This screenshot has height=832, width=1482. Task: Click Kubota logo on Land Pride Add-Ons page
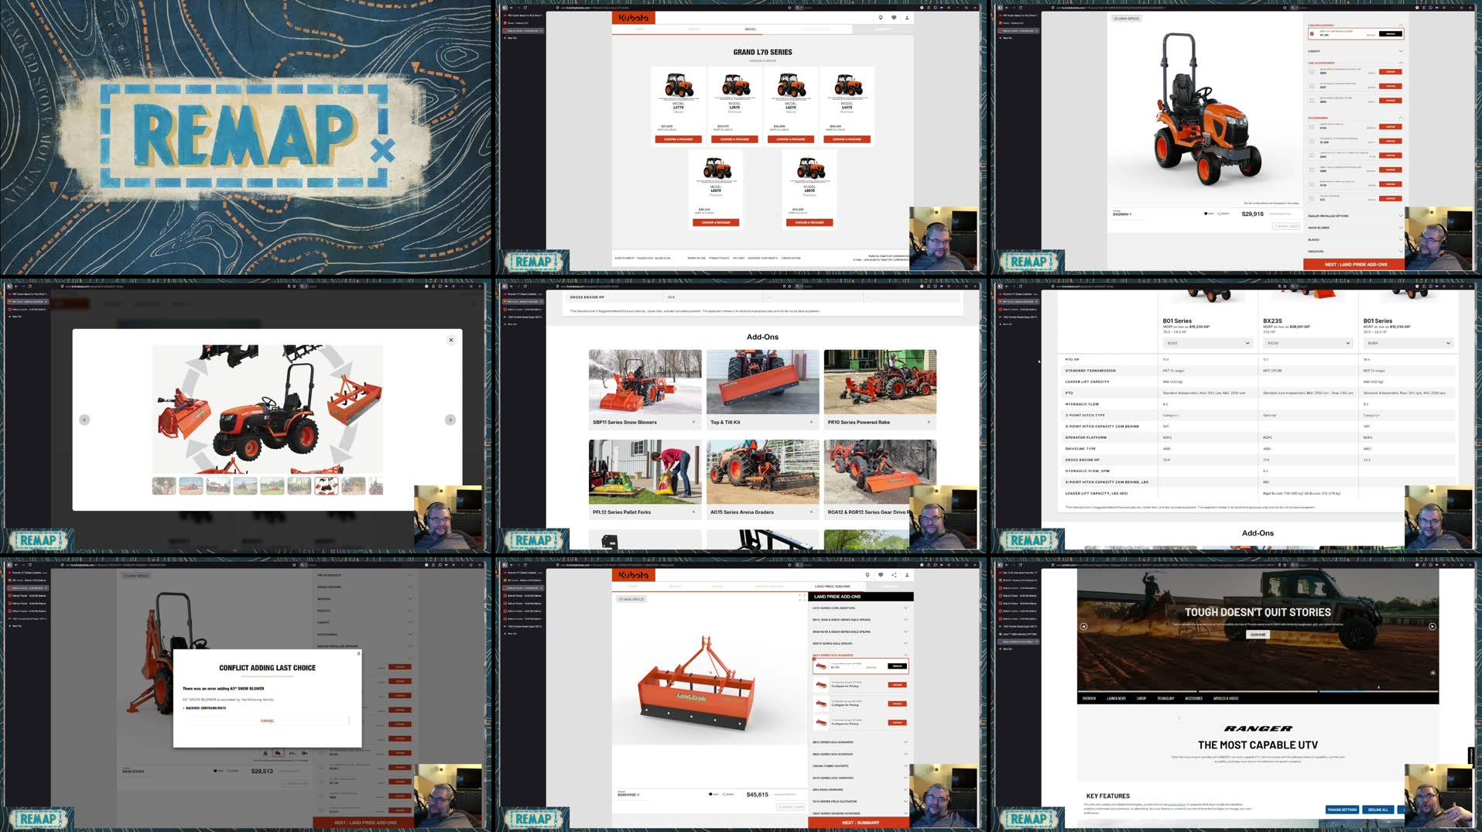click(x=634, y=575)
